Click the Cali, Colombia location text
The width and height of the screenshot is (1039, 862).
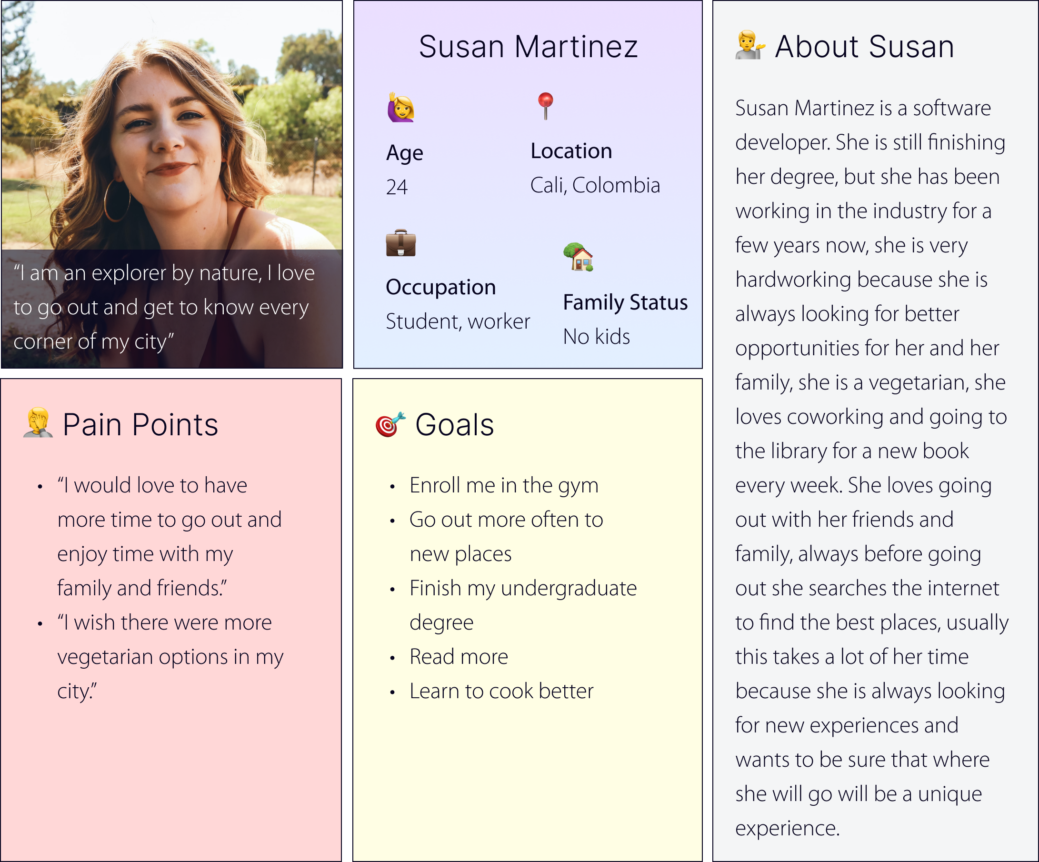[x=595, y=186]
